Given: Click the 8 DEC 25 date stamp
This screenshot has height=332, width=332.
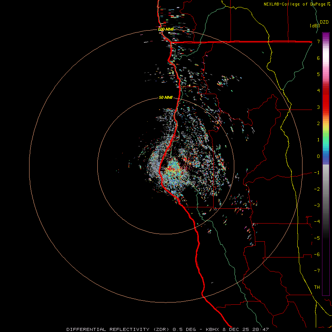Looking at the screenshot, I should 236,329.
